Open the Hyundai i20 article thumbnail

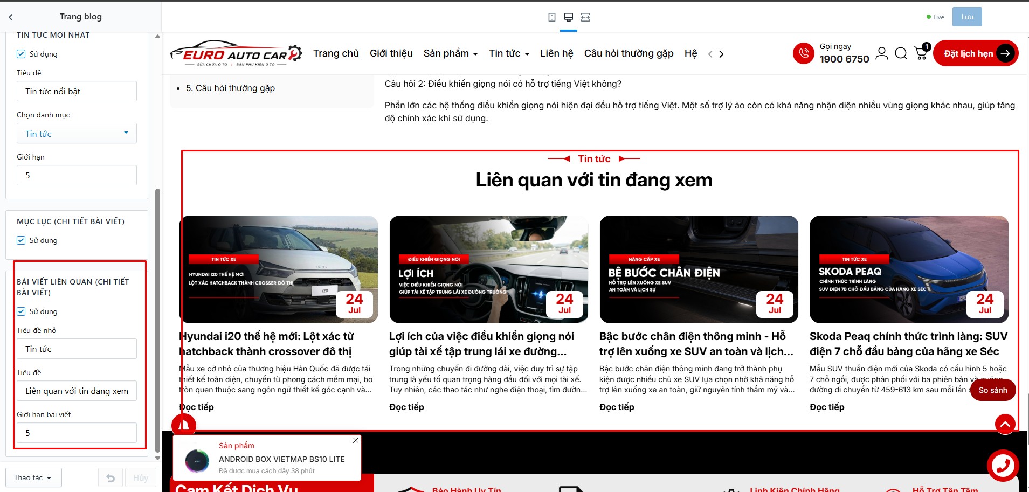(279, 269)
